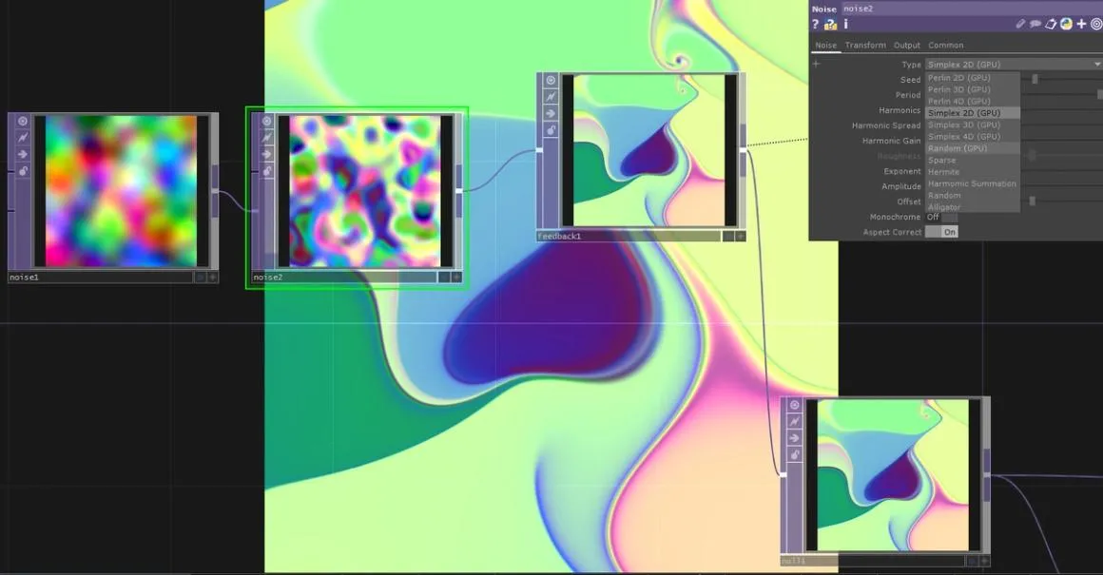
Task: Choose Alligator from the Type list
Action: 972,207
